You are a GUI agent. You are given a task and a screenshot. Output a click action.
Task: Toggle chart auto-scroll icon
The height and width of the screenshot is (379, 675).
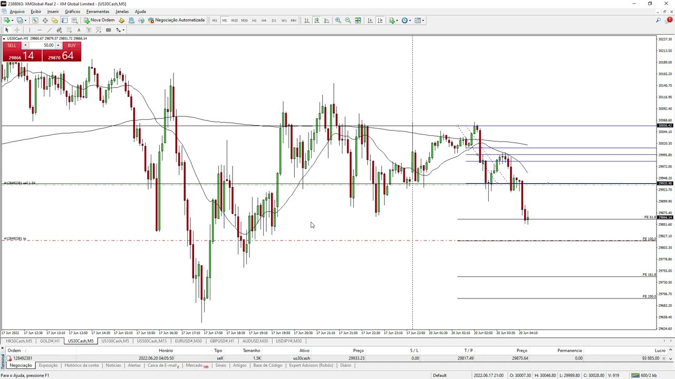[370, 21]
